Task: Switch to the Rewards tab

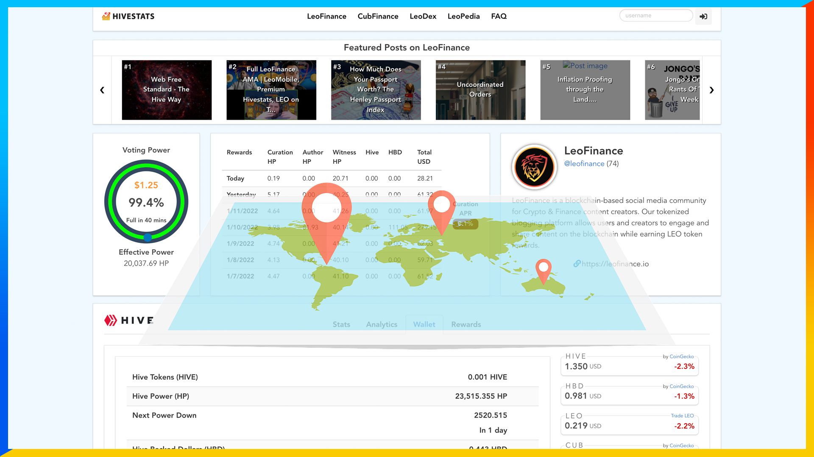Action: [x=466, y=325]
